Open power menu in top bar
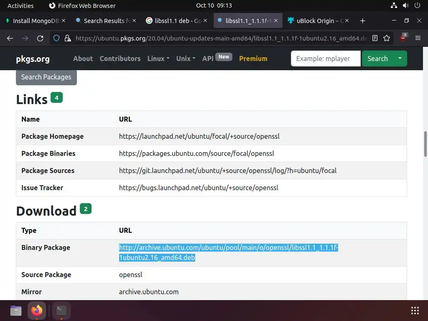This screenshot has width=428, height=321. tap(418, 5)
